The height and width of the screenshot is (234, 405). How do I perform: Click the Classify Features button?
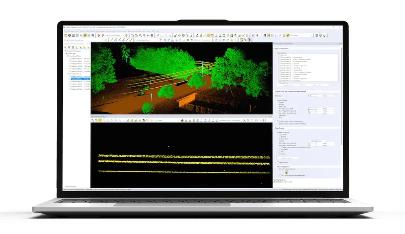pos(287,158)
